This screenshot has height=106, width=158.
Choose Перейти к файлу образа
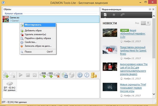coord(38,38)
